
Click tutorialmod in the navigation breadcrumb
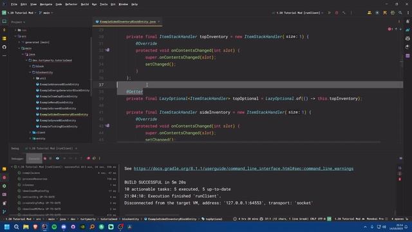[109, 219]
